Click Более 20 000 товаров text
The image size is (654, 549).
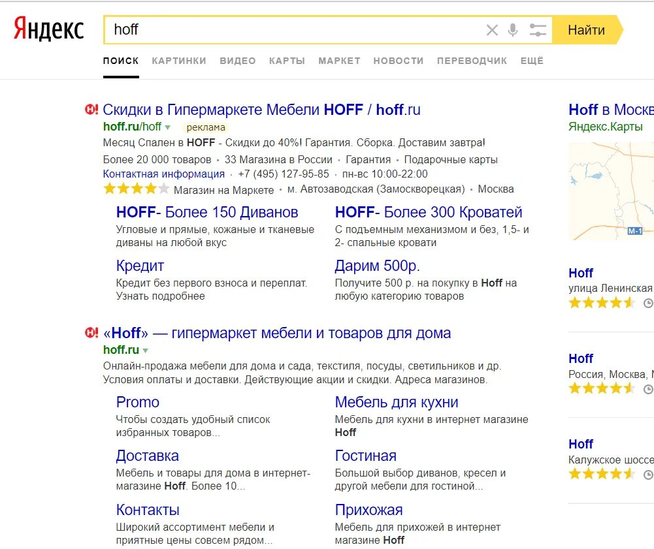[157, 160]
